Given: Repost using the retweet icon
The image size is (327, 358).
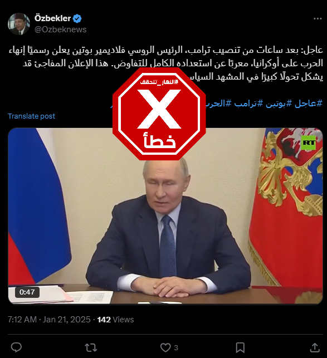Looking at the screenshot, I should point(91,348).
